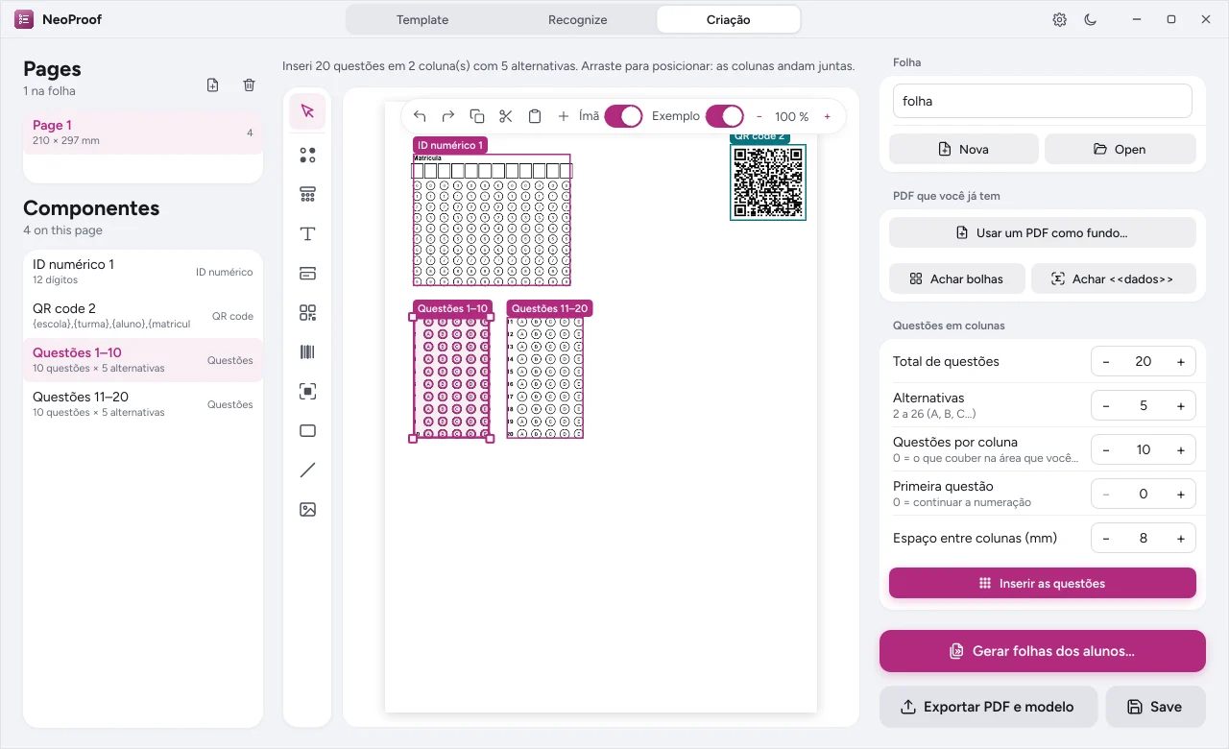Add a new page in Pages panel

pyautogui.click(x=213, y=85)
